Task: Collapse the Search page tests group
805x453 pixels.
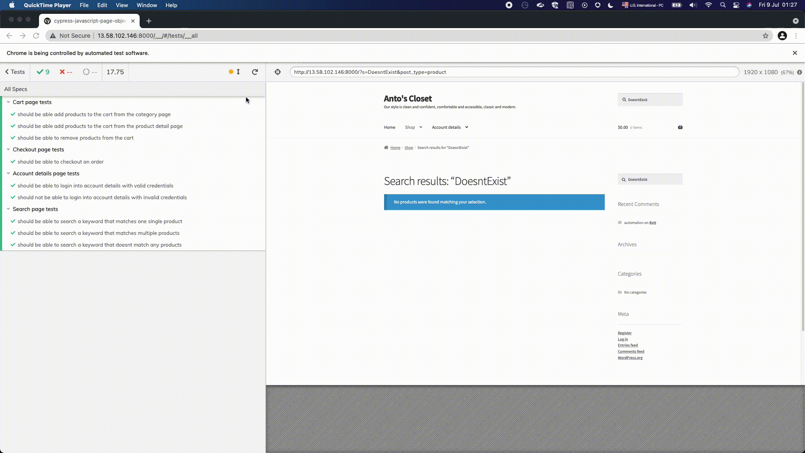Action: point(8,209)
